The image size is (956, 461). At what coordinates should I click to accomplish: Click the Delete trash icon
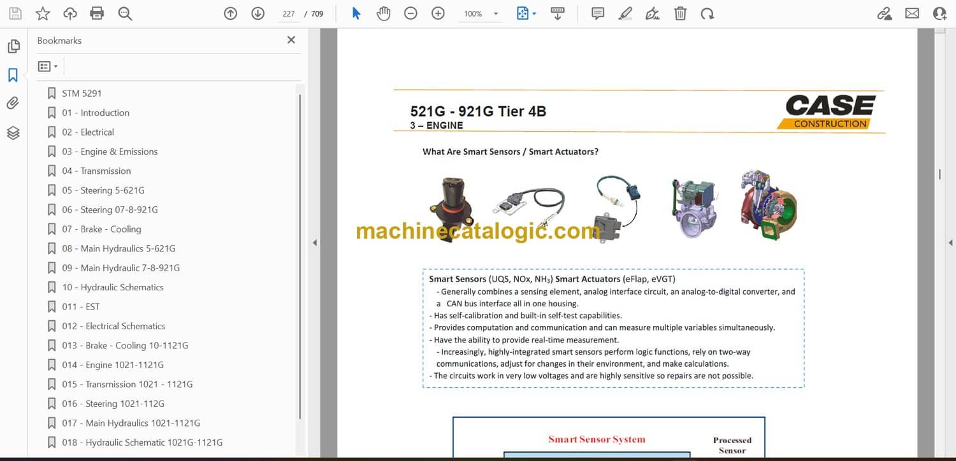click(680, 13)
